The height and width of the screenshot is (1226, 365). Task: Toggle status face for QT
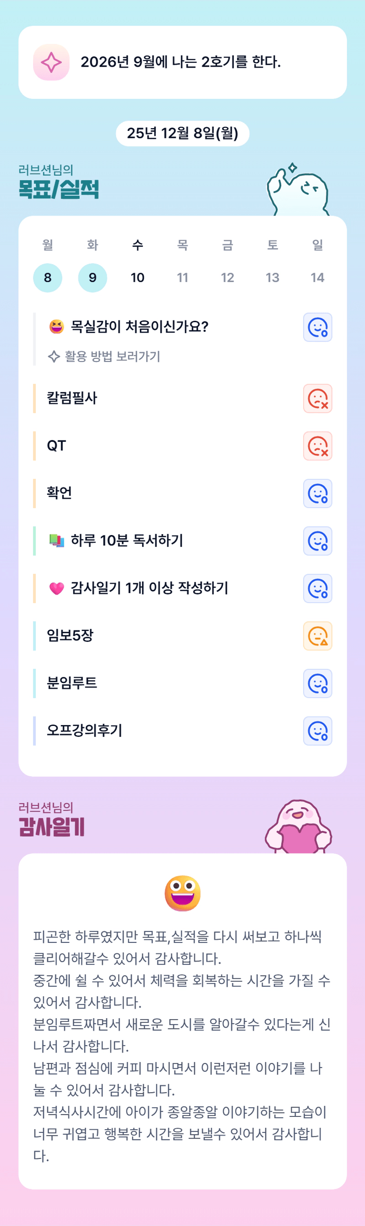pos(317,446)
